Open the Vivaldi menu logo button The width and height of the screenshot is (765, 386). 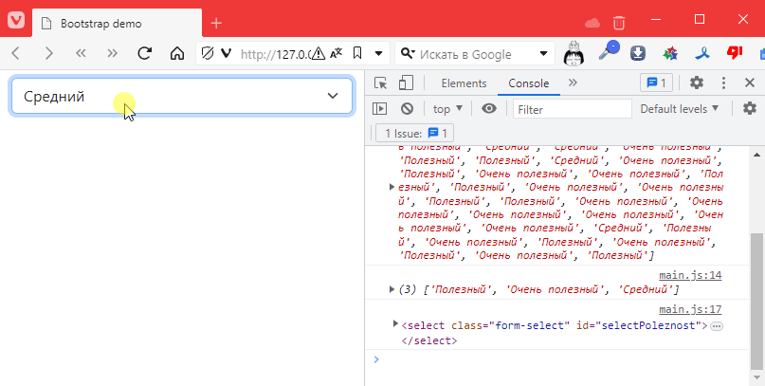[16, 21]
